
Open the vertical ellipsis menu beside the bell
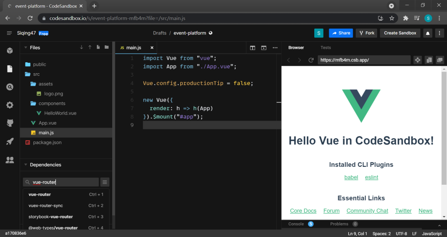coord(439,33)
